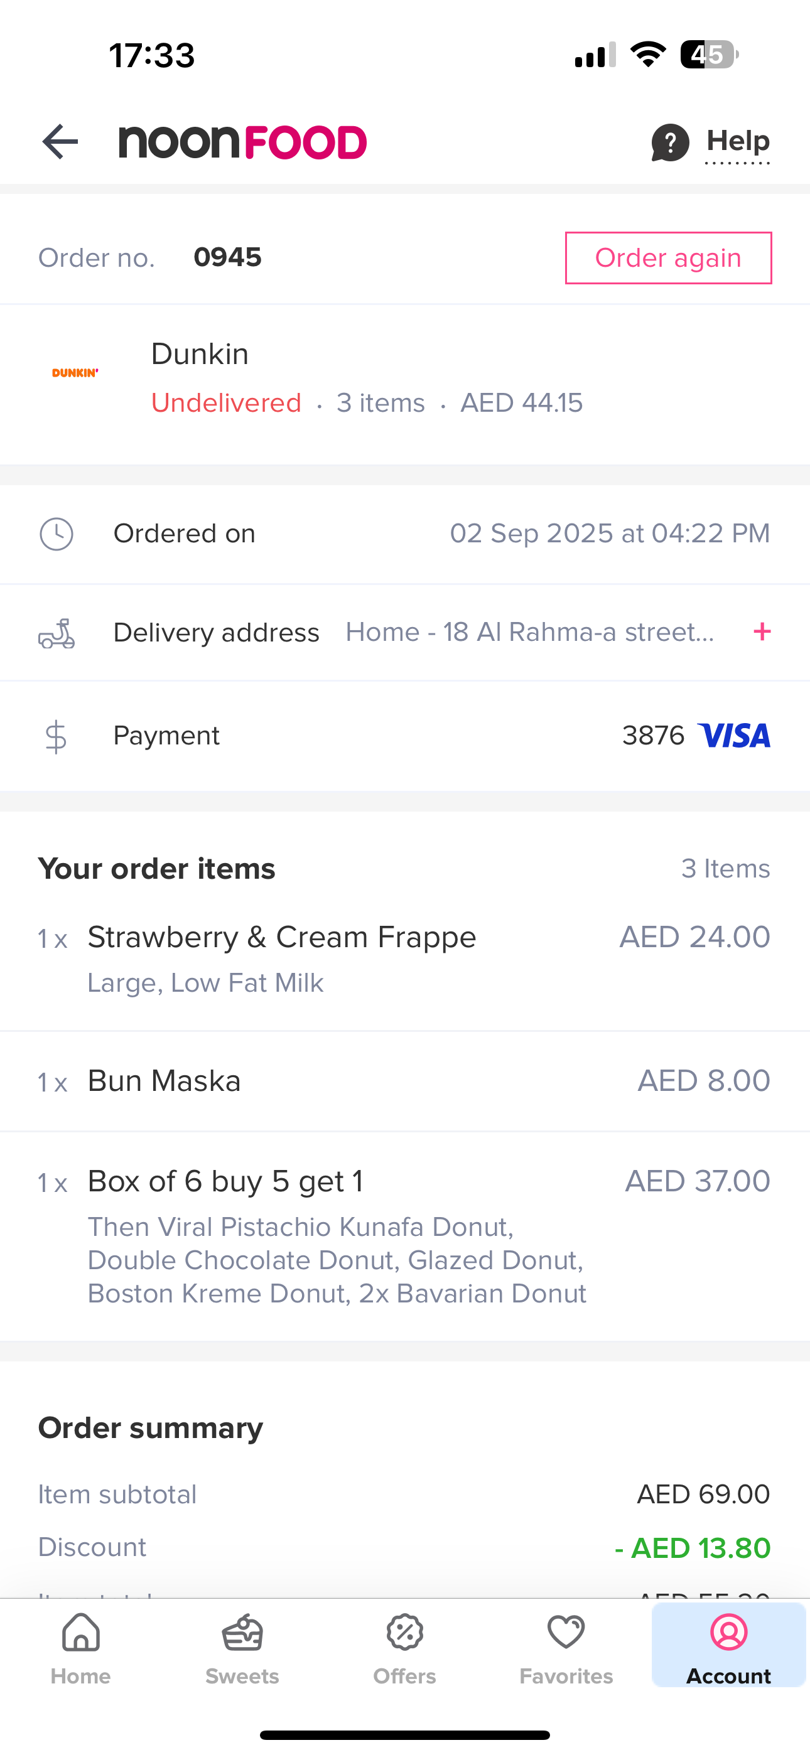Tap the Bun Maska order item
This screenshot has height=1755, width=810.
[165, 1081]
